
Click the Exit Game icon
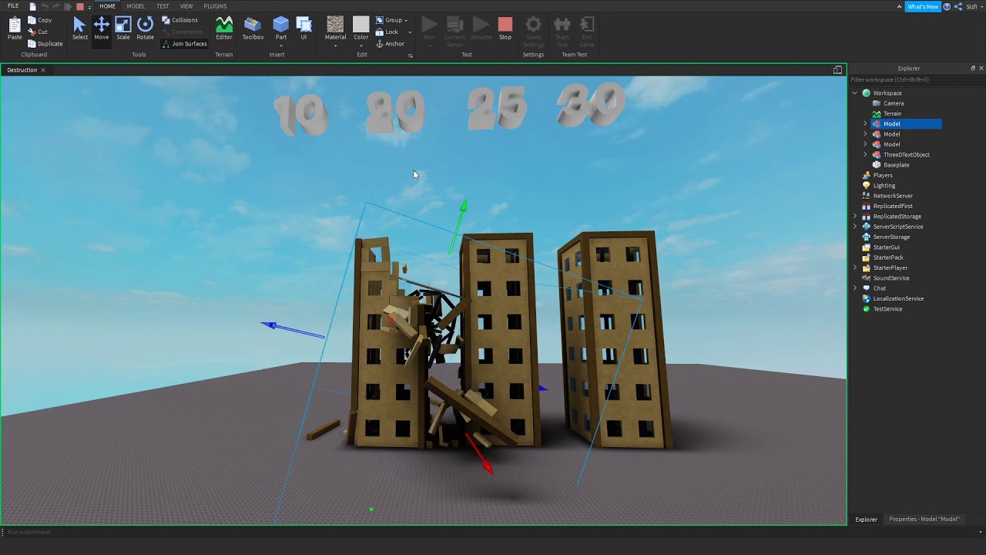pos(587,25)
